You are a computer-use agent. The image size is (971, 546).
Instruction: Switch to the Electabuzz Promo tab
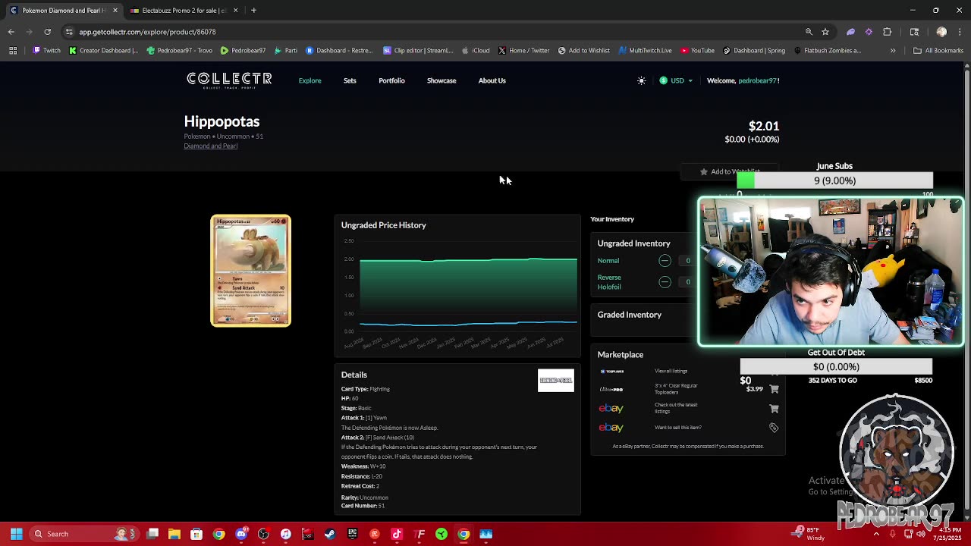point(181,11)
